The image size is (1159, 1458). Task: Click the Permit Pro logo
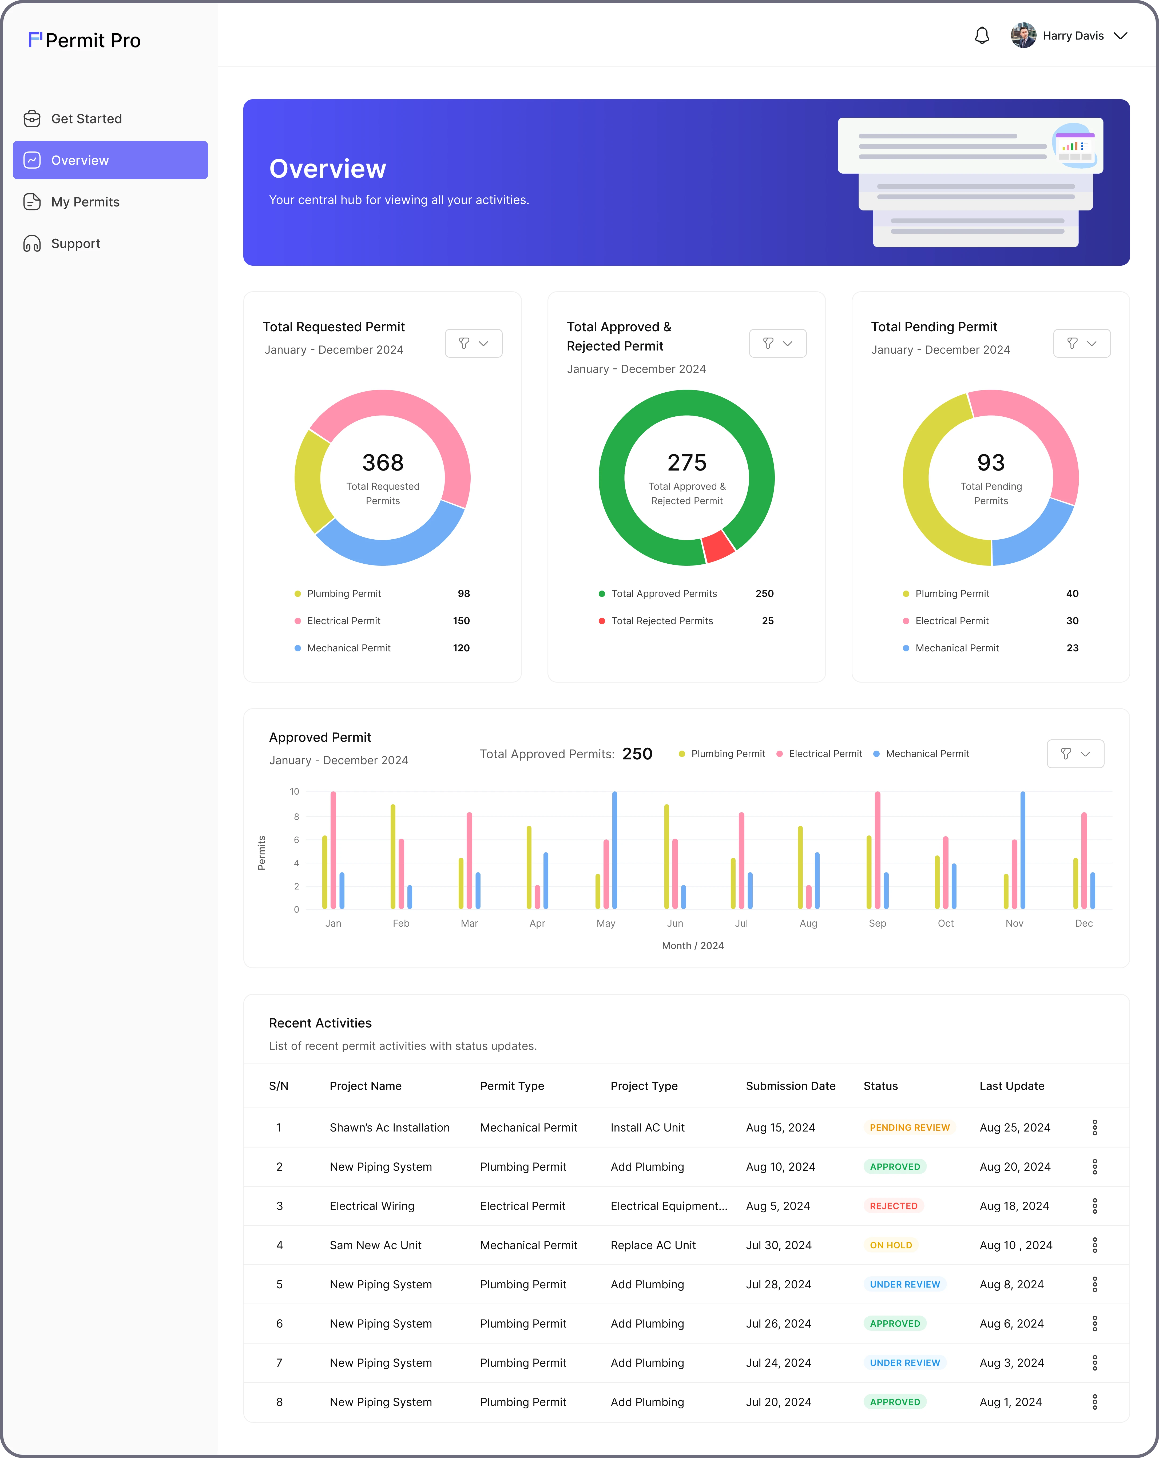click(x=85, y=41)
